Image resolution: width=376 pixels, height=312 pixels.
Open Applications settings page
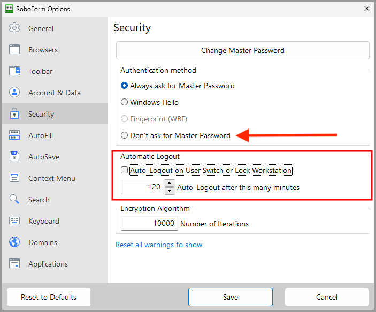point(55,263)
